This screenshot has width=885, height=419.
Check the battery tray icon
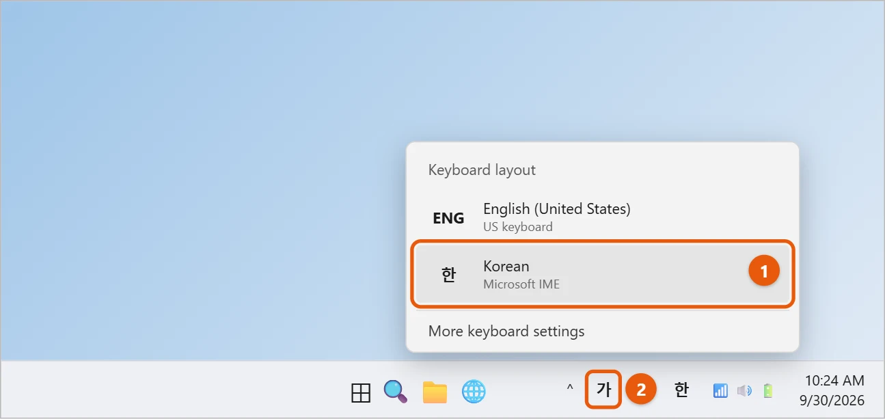768,391
